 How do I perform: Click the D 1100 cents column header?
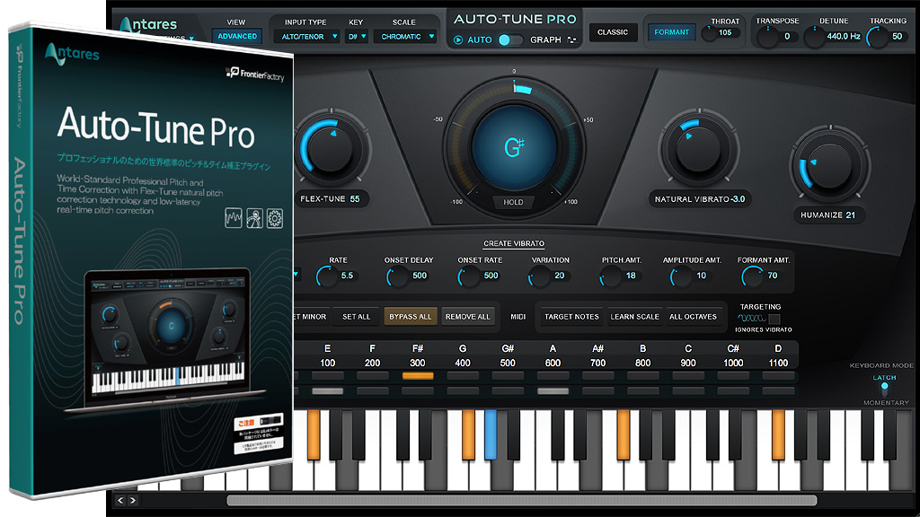pyautogui.click(x=778, y=355)
